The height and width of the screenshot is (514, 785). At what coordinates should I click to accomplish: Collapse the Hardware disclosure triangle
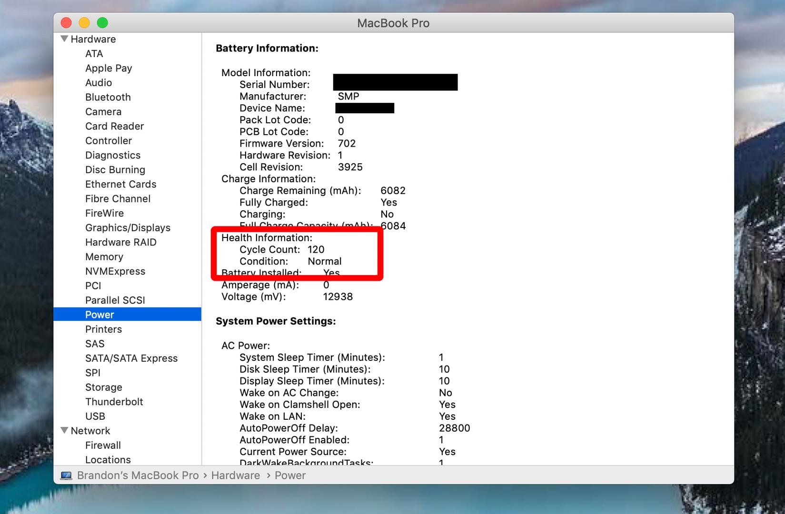[x=65, y=39]
